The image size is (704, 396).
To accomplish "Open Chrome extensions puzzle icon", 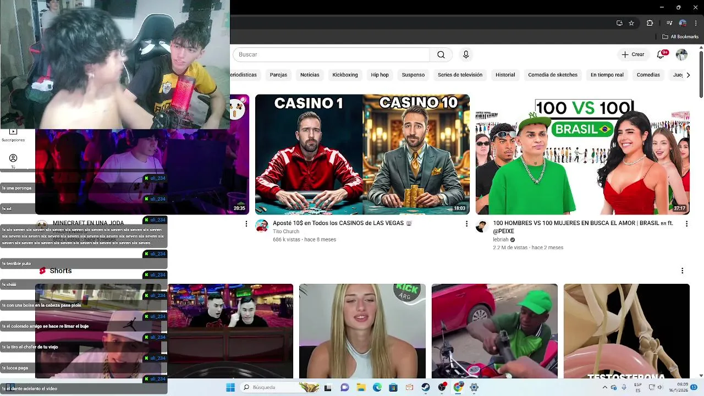I will click(650, 23).
